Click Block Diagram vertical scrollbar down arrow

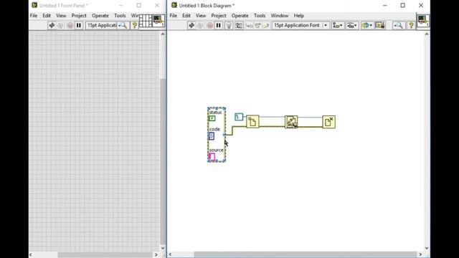pos(427,248)
